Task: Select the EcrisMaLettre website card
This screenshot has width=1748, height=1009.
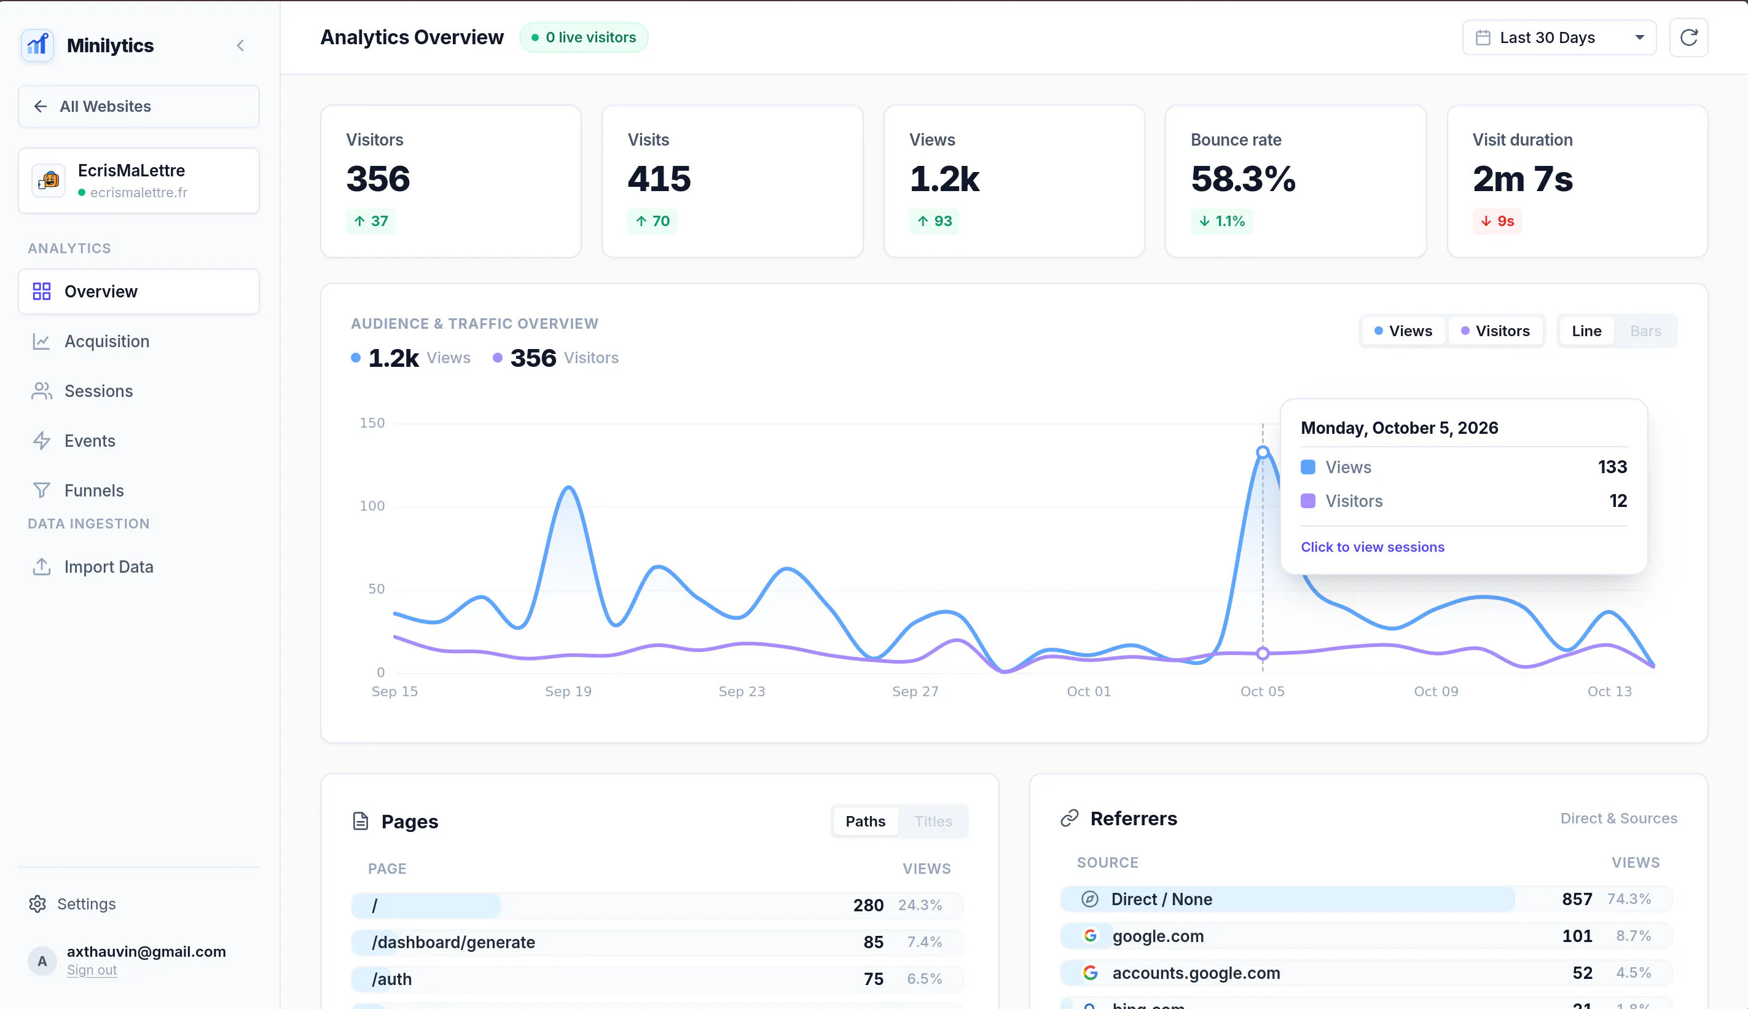Action: 139,180
